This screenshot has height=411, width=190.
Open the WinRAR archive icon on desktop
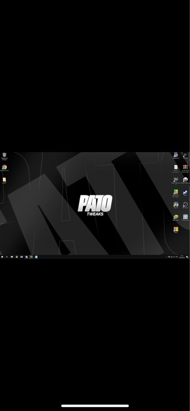pos(185,168)
